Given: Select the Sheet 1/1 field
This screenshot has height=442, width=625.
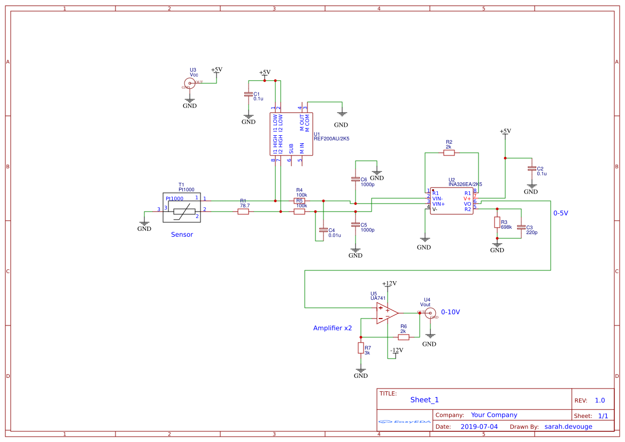Looking at the screenshot, I should point(593,415).
